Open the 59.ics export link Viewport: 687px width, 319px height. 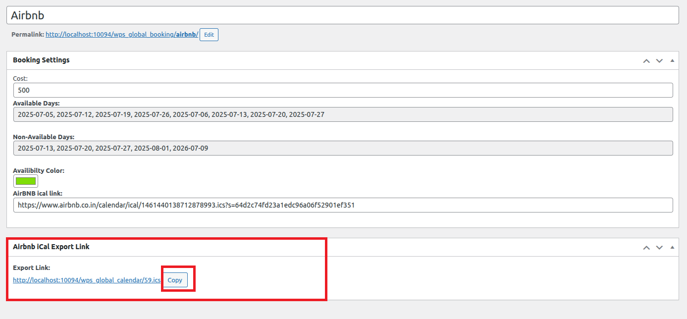coord(87,280)
